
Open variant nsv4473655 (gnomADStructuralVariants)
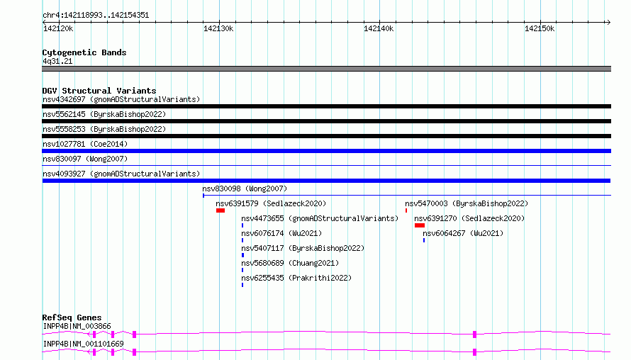(320, 218)
